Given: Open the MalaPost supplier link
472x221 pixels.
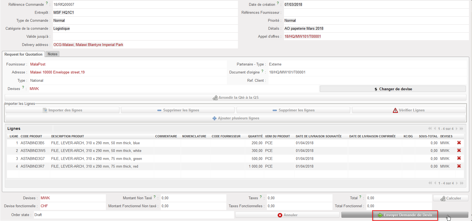Looking at the screenshot, I should 38,64.
